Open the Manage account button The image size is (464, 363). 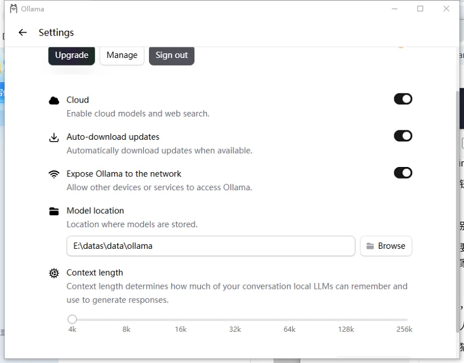[x=122, y=55]
